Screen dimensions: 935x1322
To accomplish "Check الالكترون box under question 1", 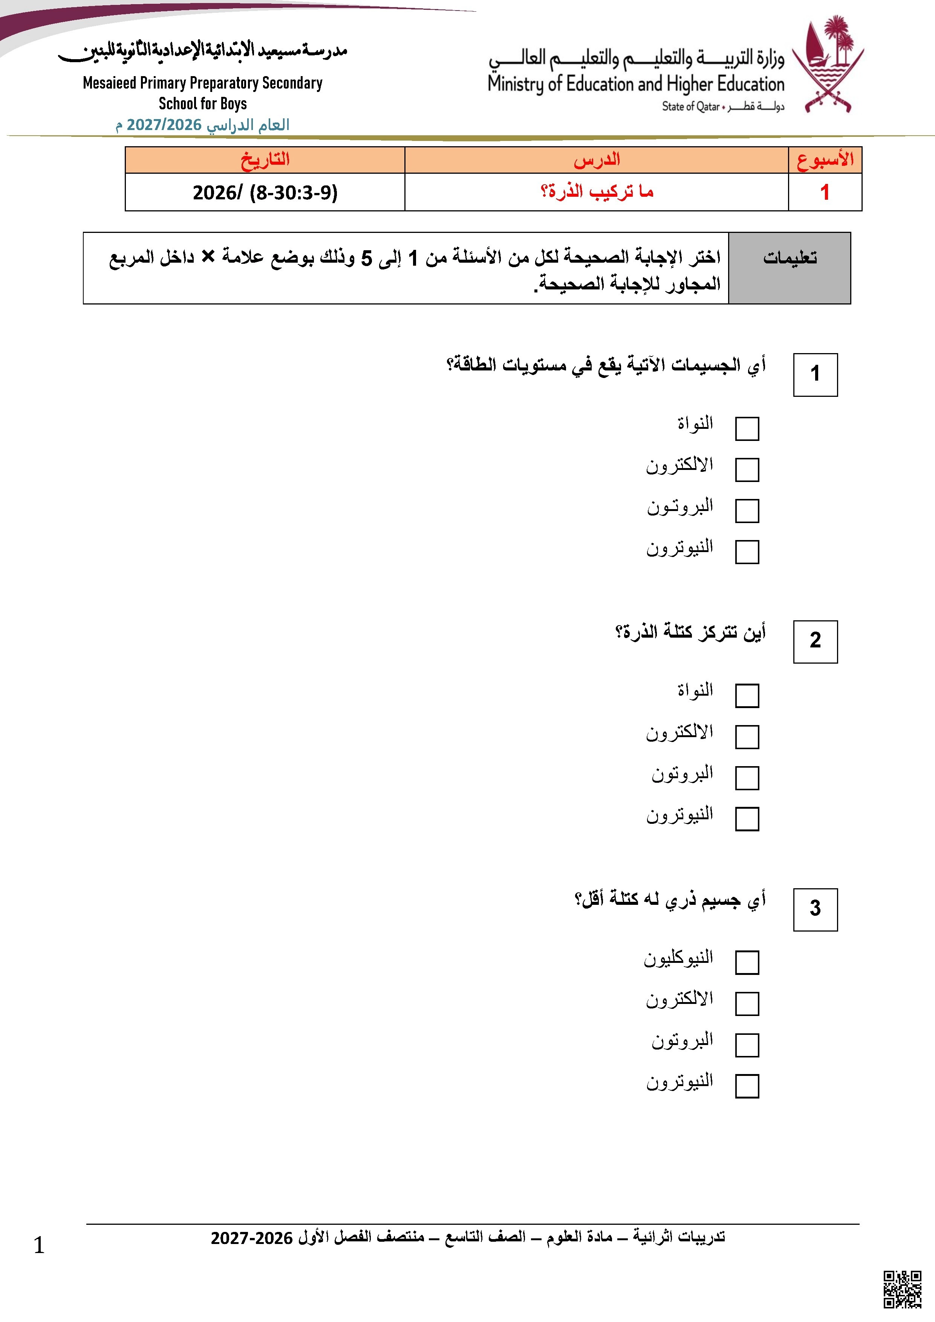I will pyautogui.click(x=747, y=470).
